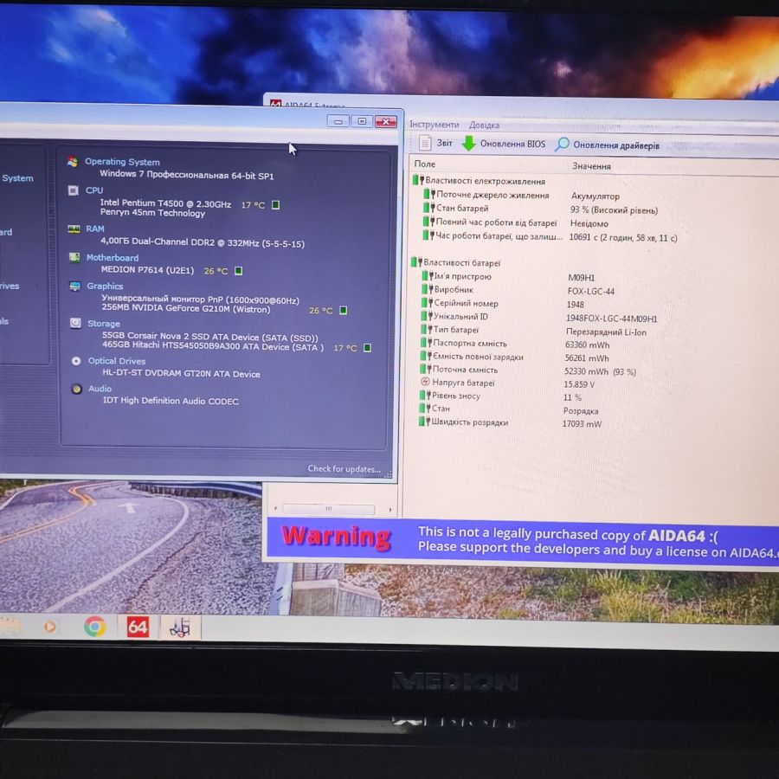Open the Optical Drives section link

click(x=117, y=361)
